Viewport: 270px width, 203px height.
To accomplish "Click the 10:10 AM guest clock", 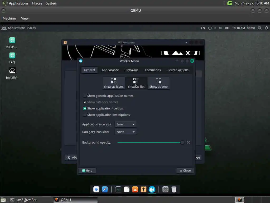I will [238, 28].
